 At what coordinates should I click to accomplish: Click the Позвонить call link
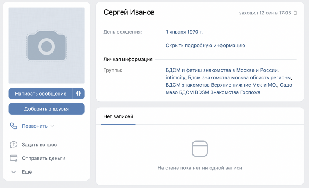click(35, 126)
